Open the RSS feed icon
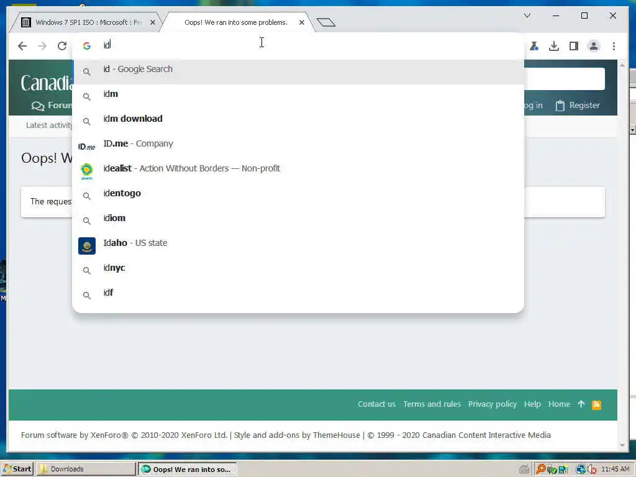636x477 pixels. tap(596, 405)
